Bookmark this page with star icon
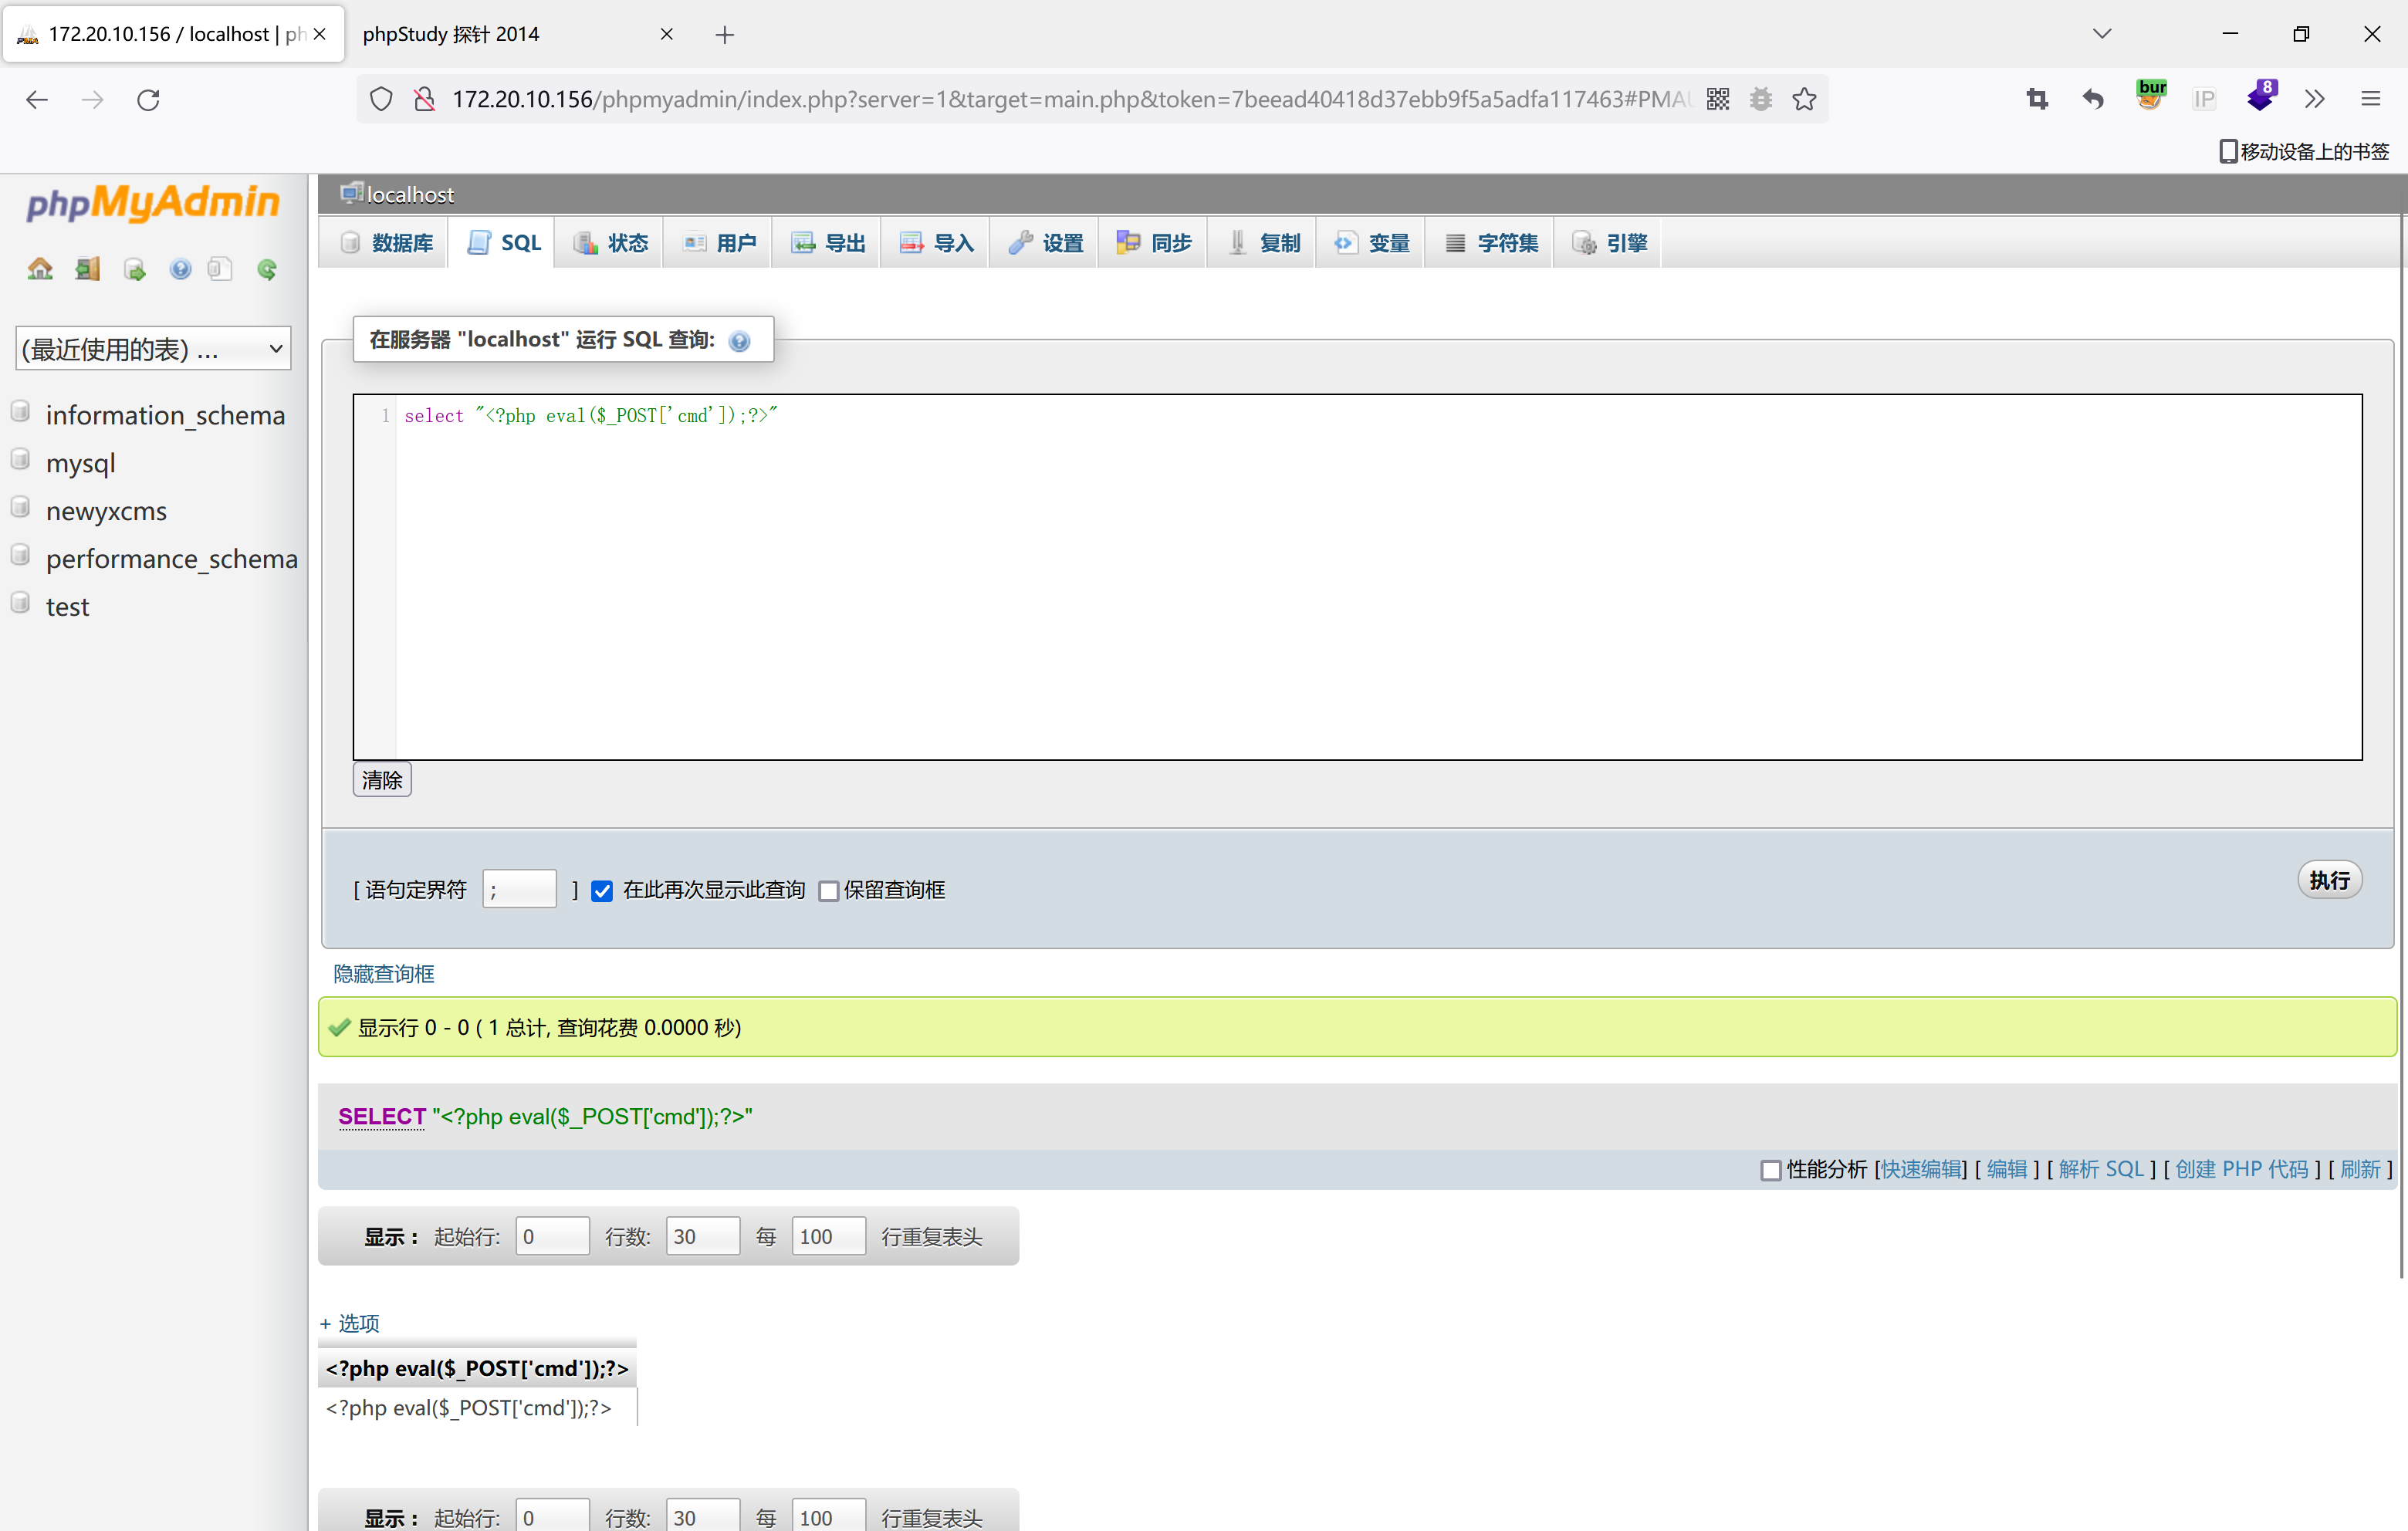This screenshot has width=2408, height=1531. point(1804,99)
